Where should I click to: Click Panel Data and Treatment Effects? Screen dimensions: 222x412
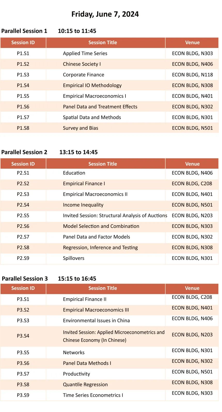coord(100,106)
